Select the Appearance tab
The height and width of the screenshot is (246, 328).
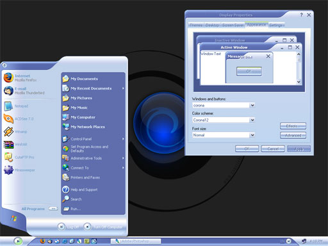(256, 24)
